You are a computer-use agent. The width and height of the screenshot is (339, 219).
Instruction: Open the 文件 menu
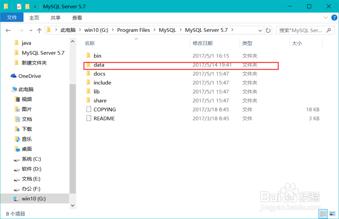[x=12, y=18]
